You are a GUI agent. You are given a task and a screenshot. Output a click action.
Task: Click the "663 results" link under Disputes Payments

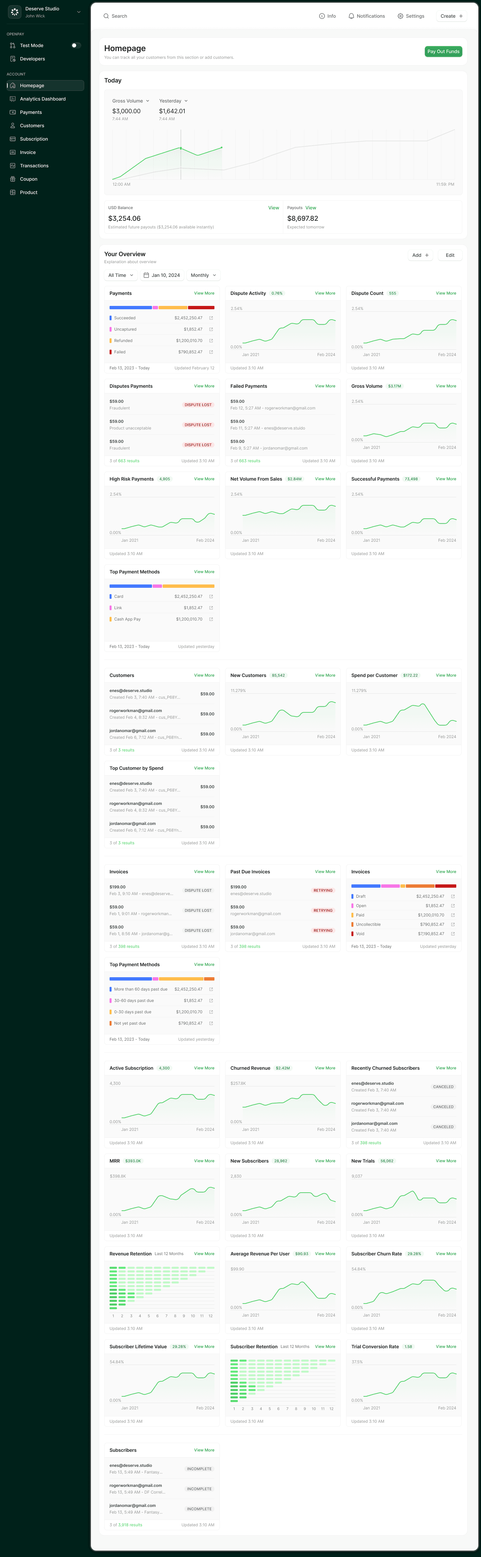click(x=129, y=461)
